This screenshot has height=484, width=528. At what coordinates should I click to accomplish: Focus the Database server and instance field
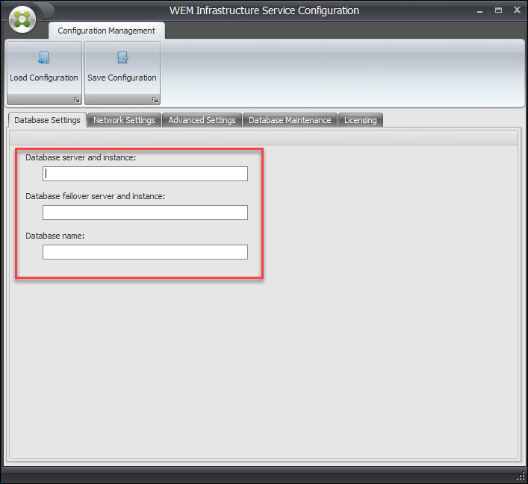coord(145,174)
